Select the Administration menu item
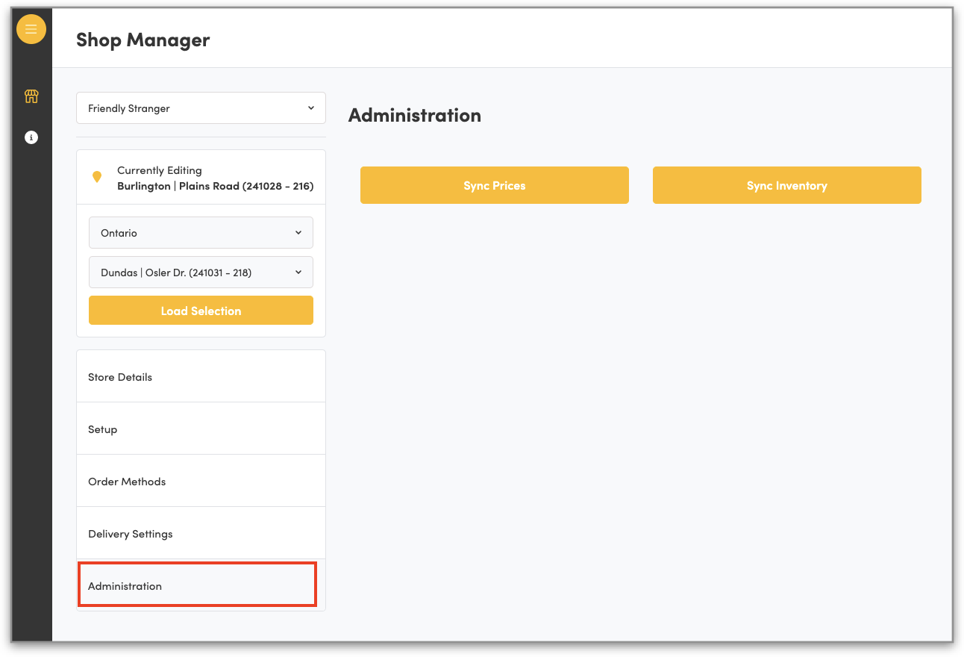 [198, 585]
